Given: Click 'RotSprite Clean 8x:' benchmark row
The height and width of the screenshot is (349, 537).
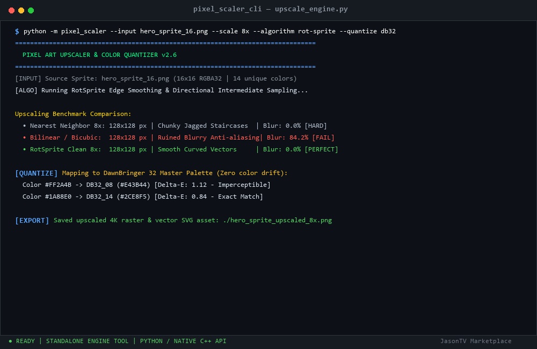Looking at the screenshot, I should (x=180, y=149).
